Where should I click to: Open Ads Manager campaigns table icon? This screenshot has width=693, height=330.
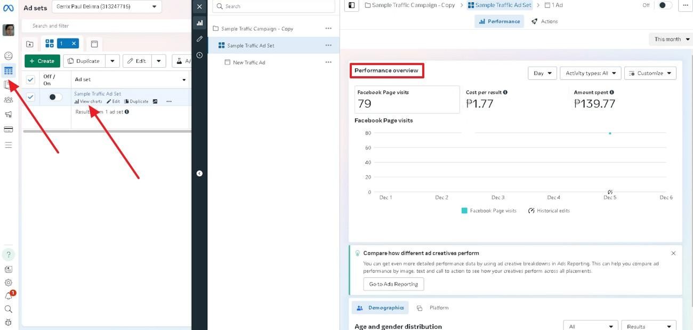point(8,70)
